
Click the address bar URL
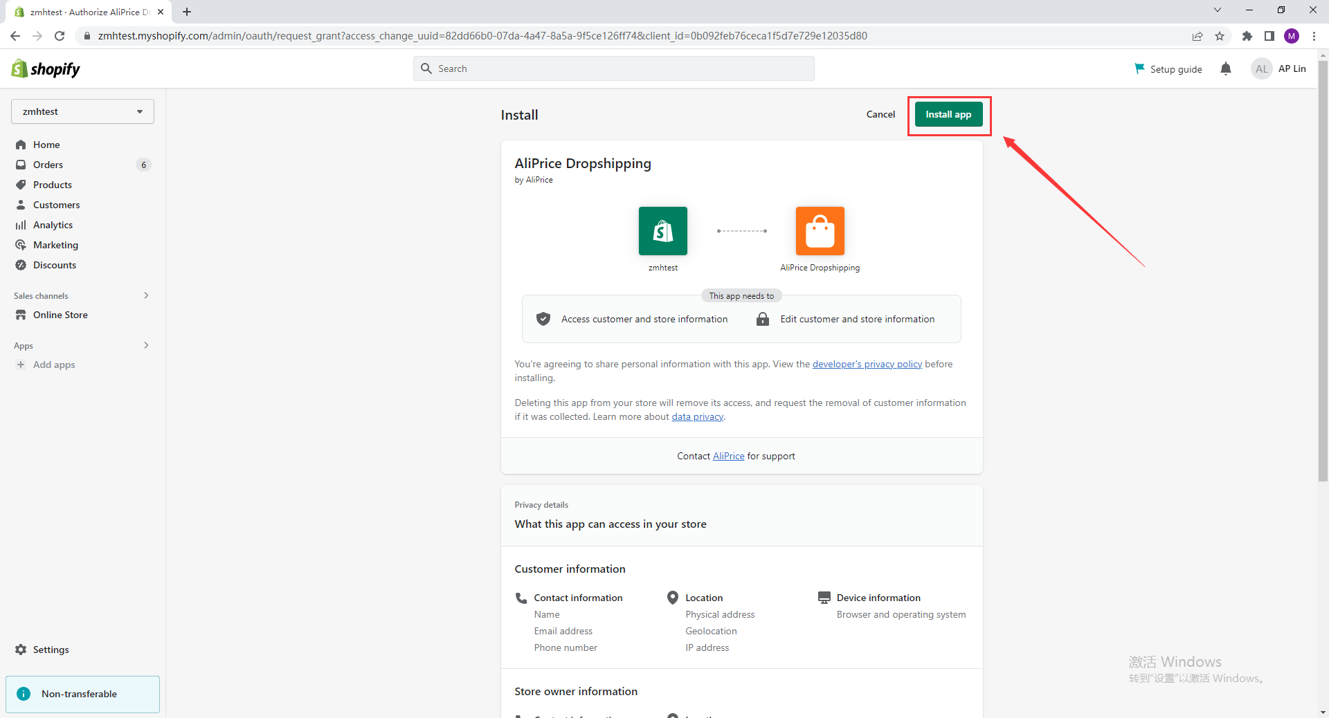(x=482, y=36)
